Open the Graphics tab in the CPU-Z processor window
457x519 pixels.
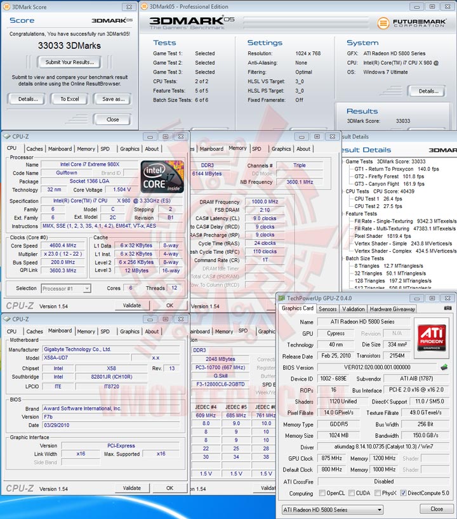(129, 149)
